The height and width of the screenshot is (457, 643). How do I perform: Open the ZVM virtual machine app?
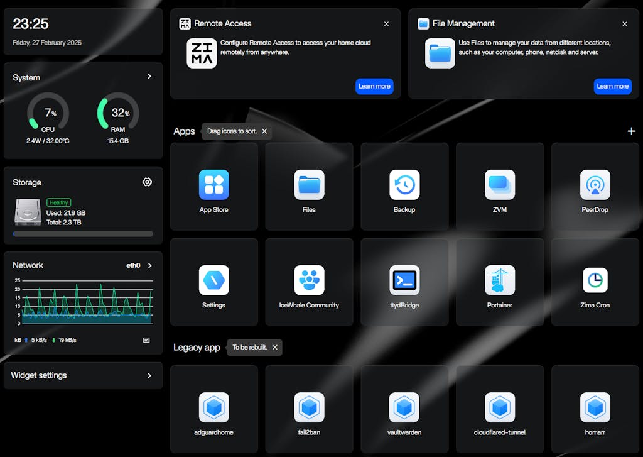tap(500, 185)
